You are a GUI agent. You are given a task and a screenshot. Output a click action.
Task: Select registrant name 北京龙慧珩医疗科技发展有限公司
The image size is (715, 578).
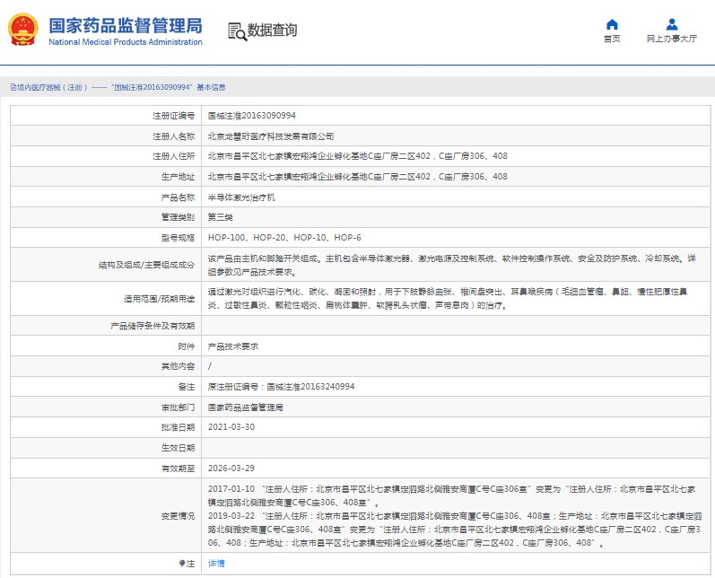coord(271,136)
